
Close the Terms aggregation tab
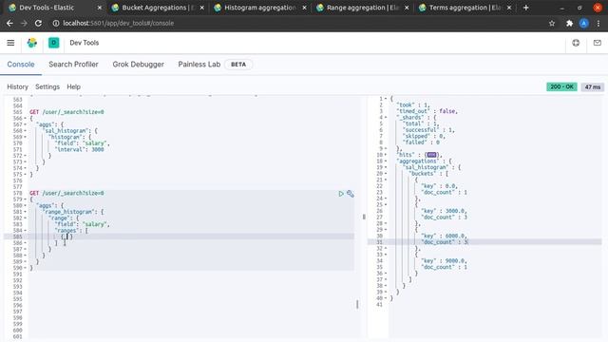pyautogui.click(x=509, y=8)
